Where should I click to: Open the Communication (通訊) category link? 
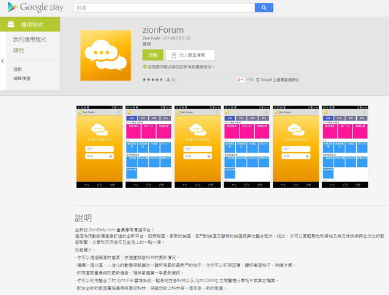(x=146, y=44)
